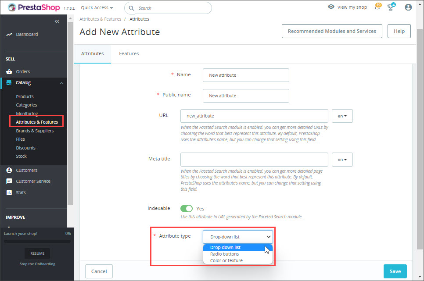Click the Stats bar chart icon
This screenshot has height=281, width=424.
(9, 192)
